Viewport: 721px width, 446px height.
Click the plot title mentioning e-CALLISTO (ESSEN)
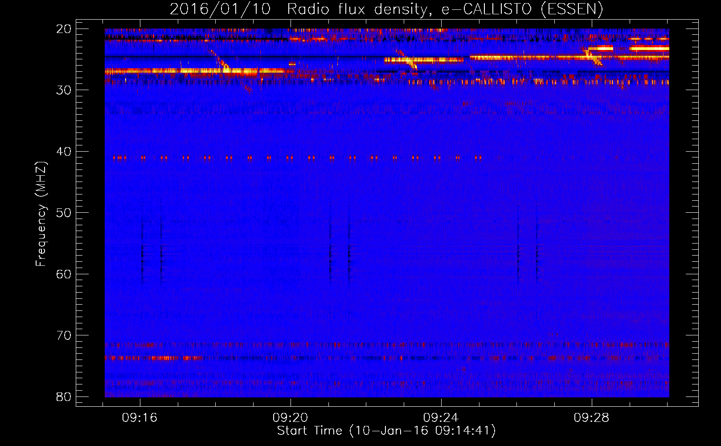pos(386,9)
